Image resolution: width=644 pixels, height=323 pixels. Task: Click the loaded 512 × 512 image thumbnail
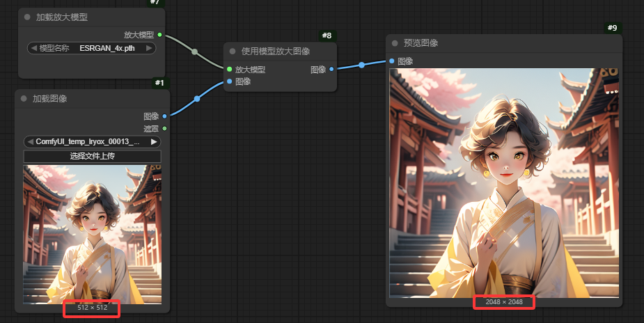click(92, 234)
